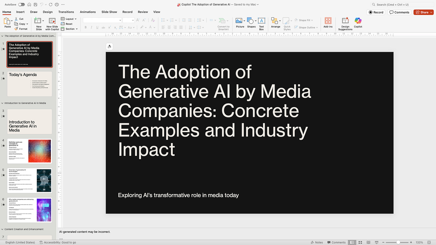Save the presentation with the disk icon
The width and height of the screenshot is (436, 245).
(x=36, y=4)
